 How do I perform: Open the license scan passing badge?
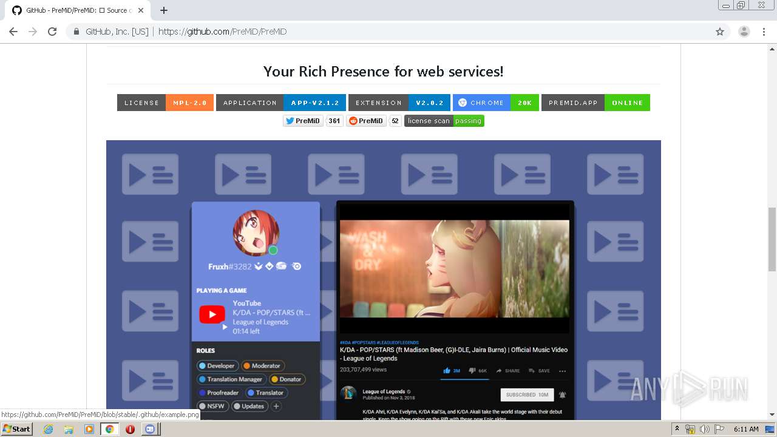tap(444, 121)
